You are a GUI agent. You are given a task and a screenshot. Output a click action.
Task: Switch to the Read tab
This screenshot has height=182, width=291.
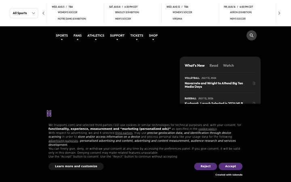[x=214, y=66]
